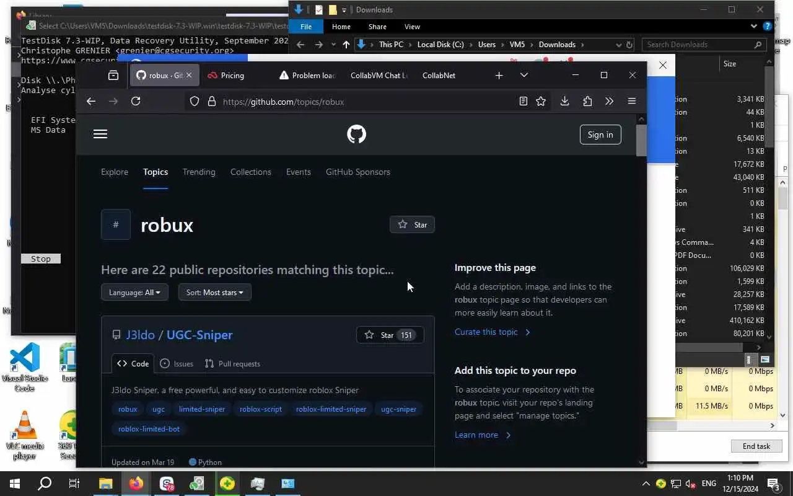Select the Code tab of UGC-Sniper
This screenshot has height=496, width=793.
tap(133, 363)
